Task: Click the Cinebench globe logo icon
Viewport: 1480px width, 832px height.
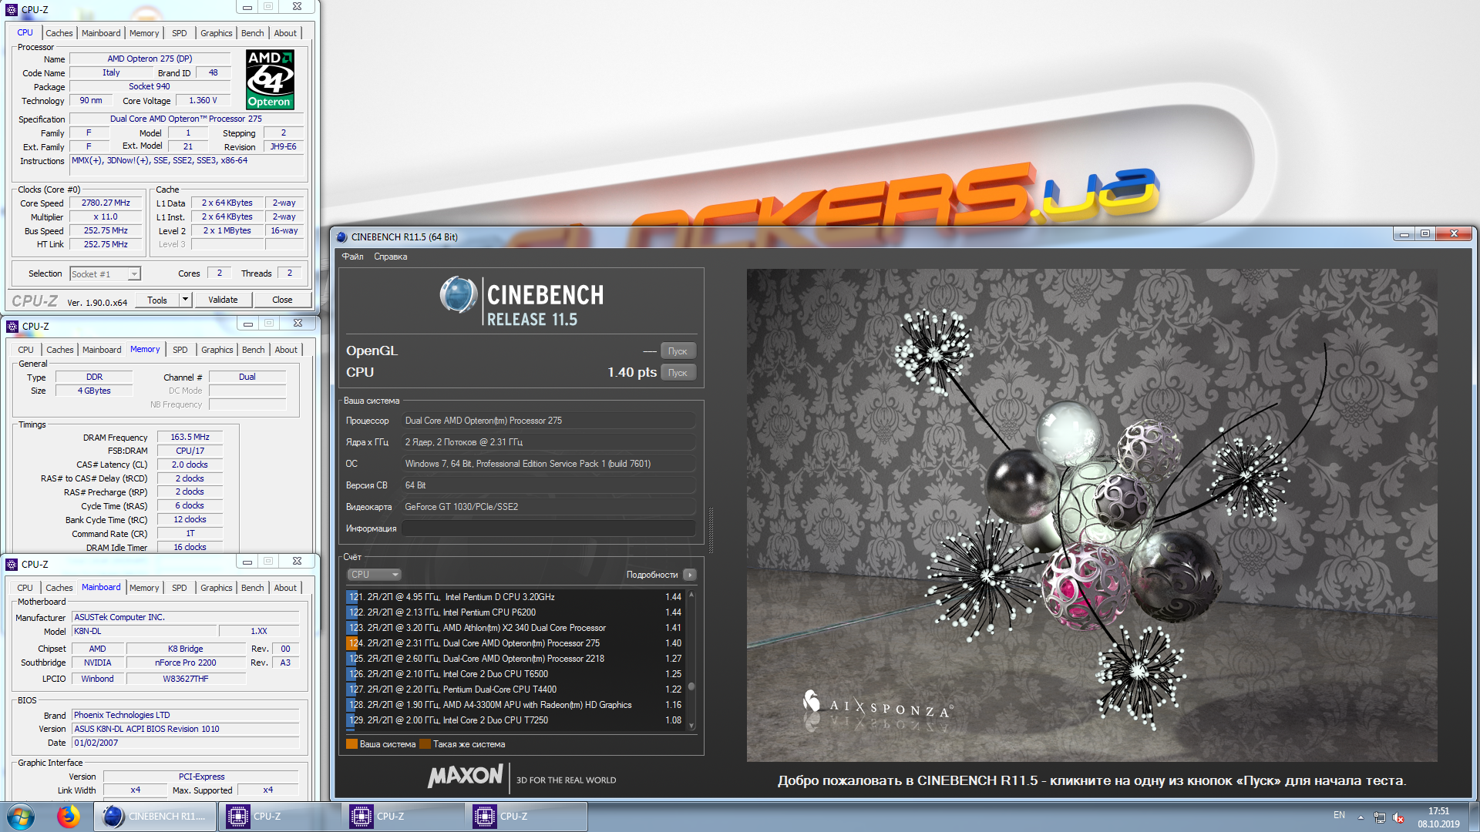Action: click(459, 295)
